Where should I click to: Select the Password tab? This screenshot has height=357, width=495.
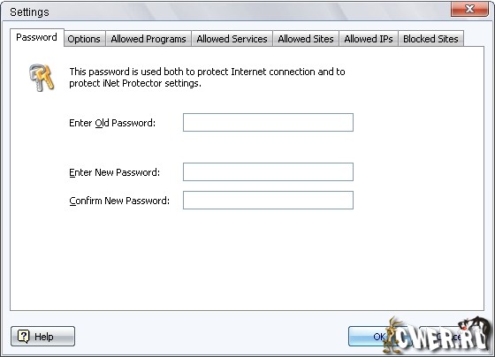(x=36, y=37)
